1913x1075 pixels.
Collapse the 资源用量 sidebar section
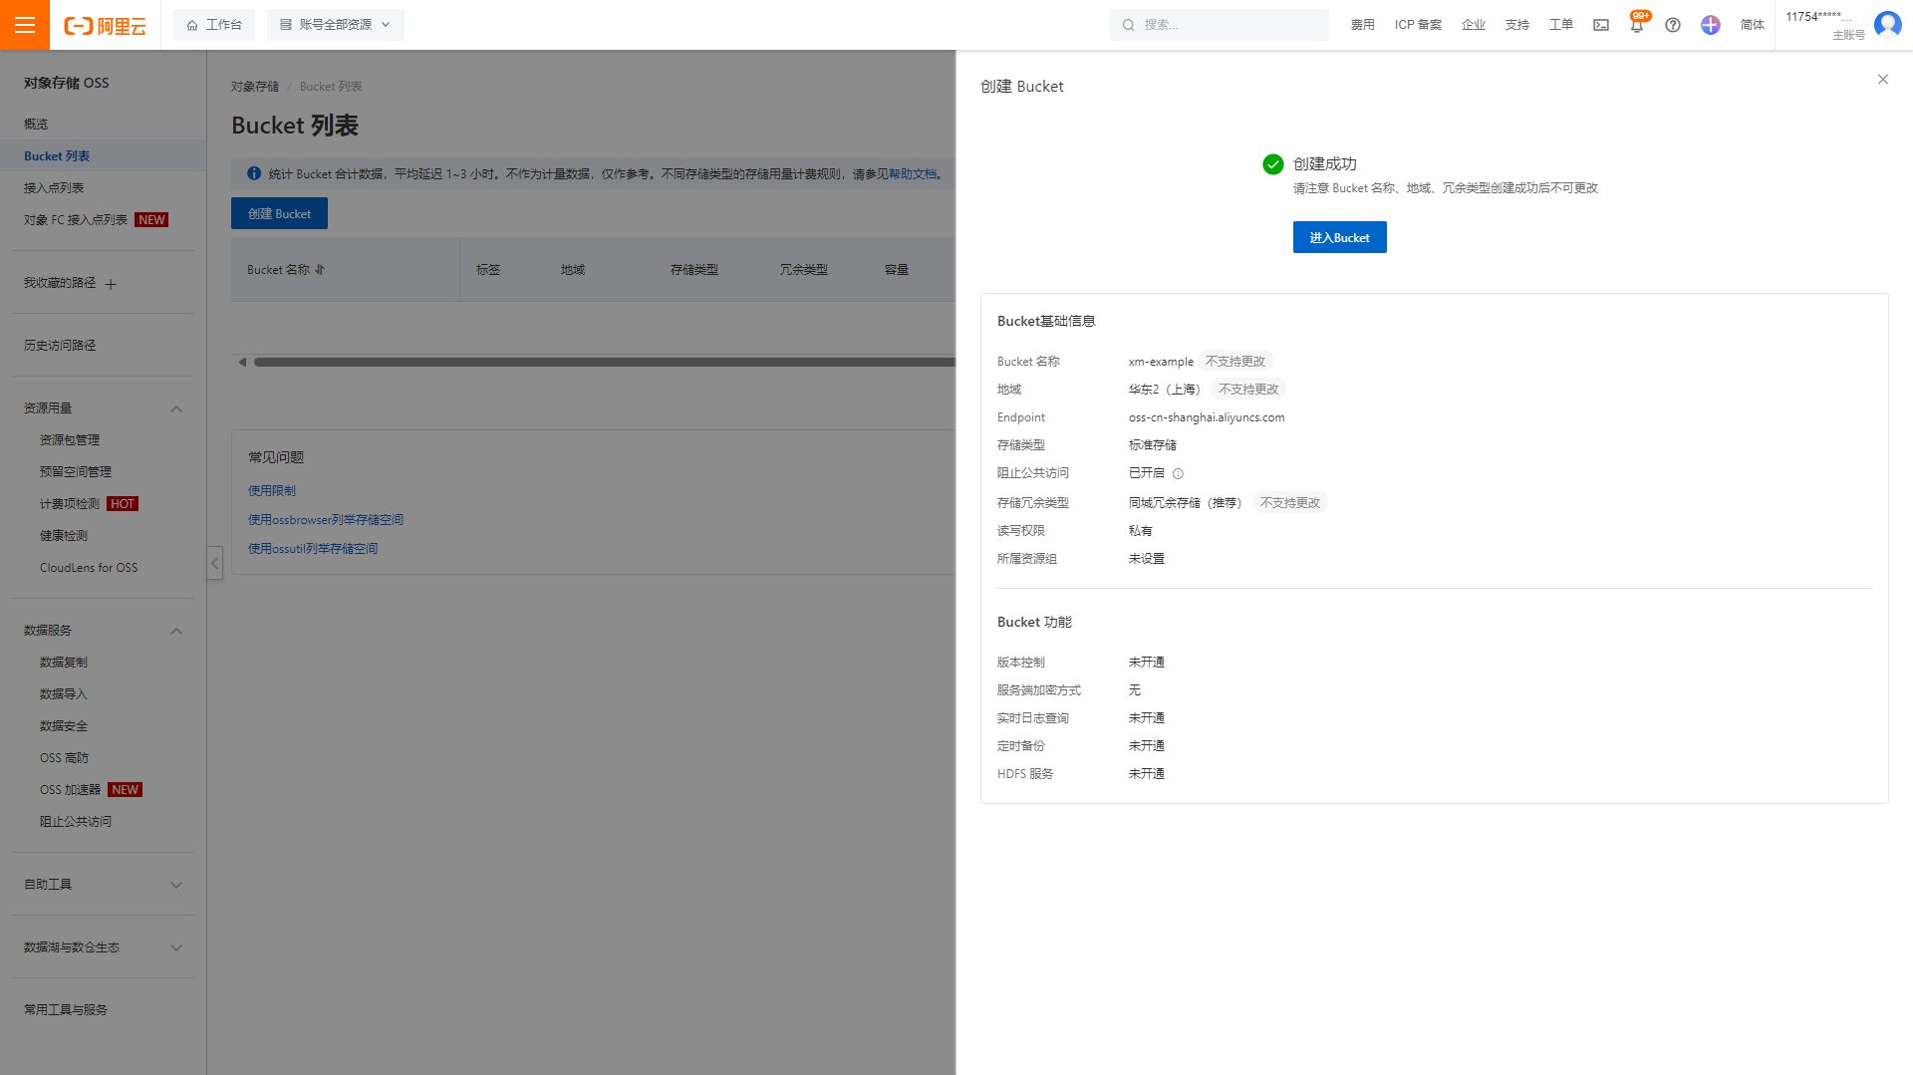[176, 408]
